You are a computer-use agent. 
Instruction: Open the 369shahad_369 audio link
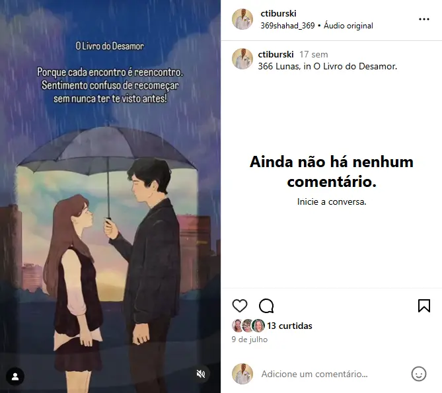tap(287, 26)
